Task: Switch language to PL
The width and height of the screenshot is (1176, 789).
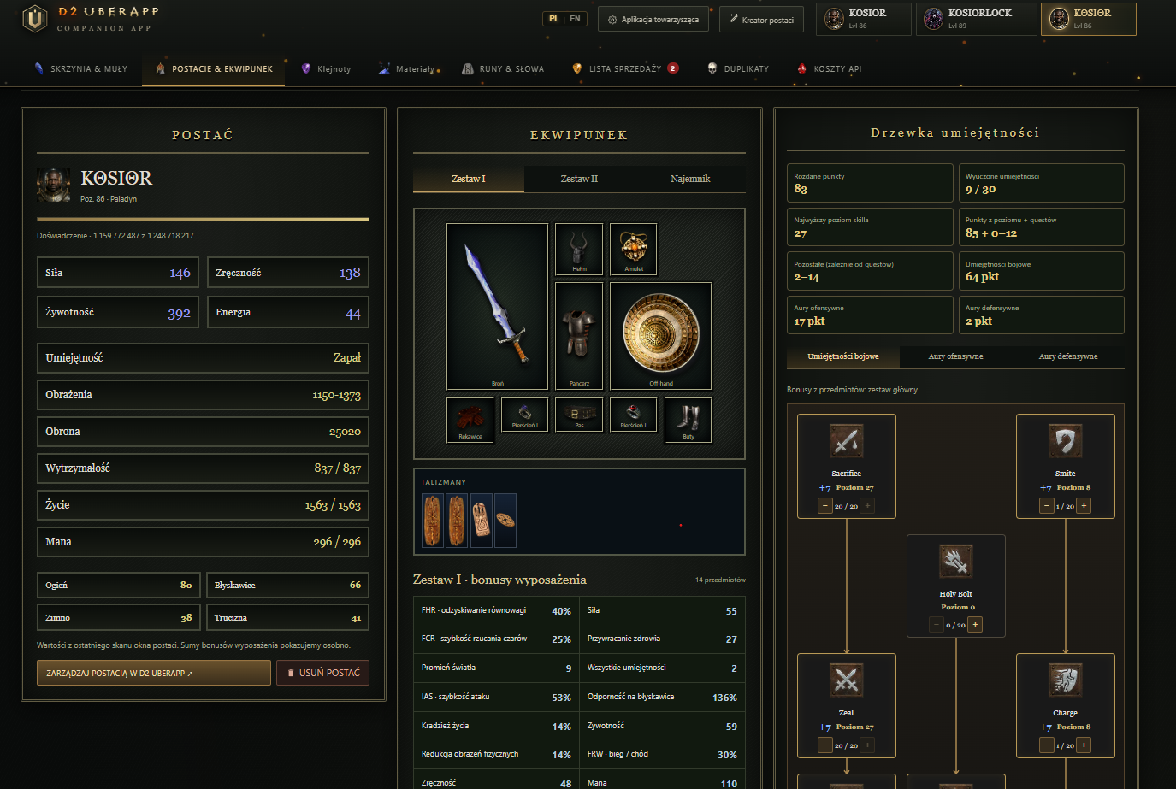Action: tap(554, 19)
